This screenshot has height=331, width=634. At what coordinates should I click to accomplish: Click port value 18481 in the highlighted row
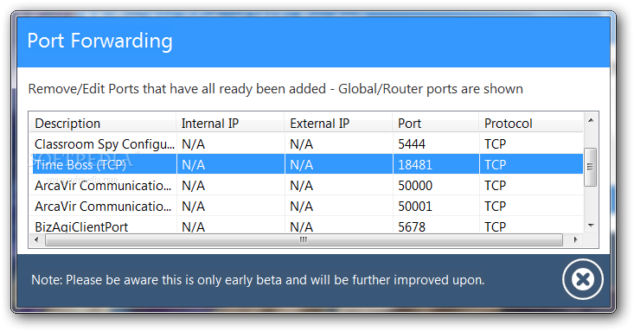coord(415,165)
